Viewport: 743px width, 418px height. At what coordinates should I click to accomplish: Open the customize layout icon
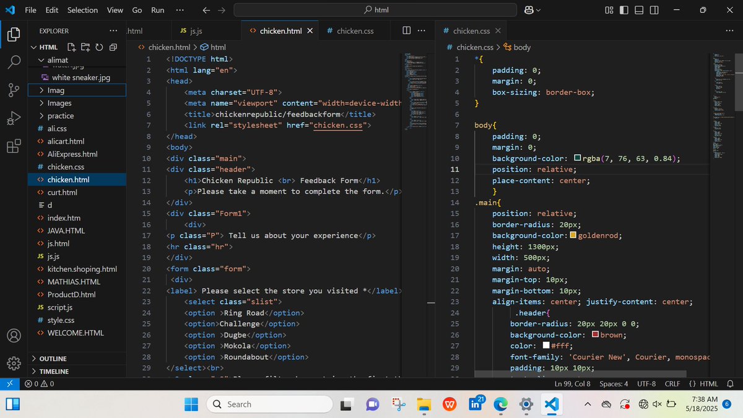tap(609, 10)
